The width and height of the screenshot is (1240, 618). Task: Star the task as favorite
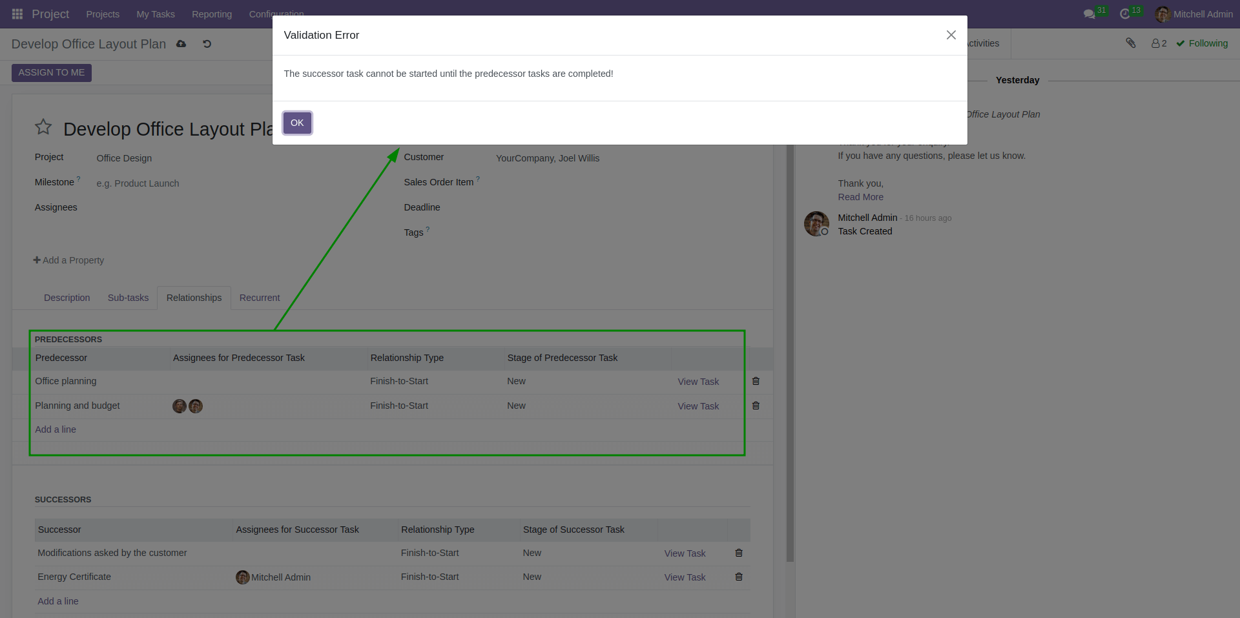click(43, 127)
